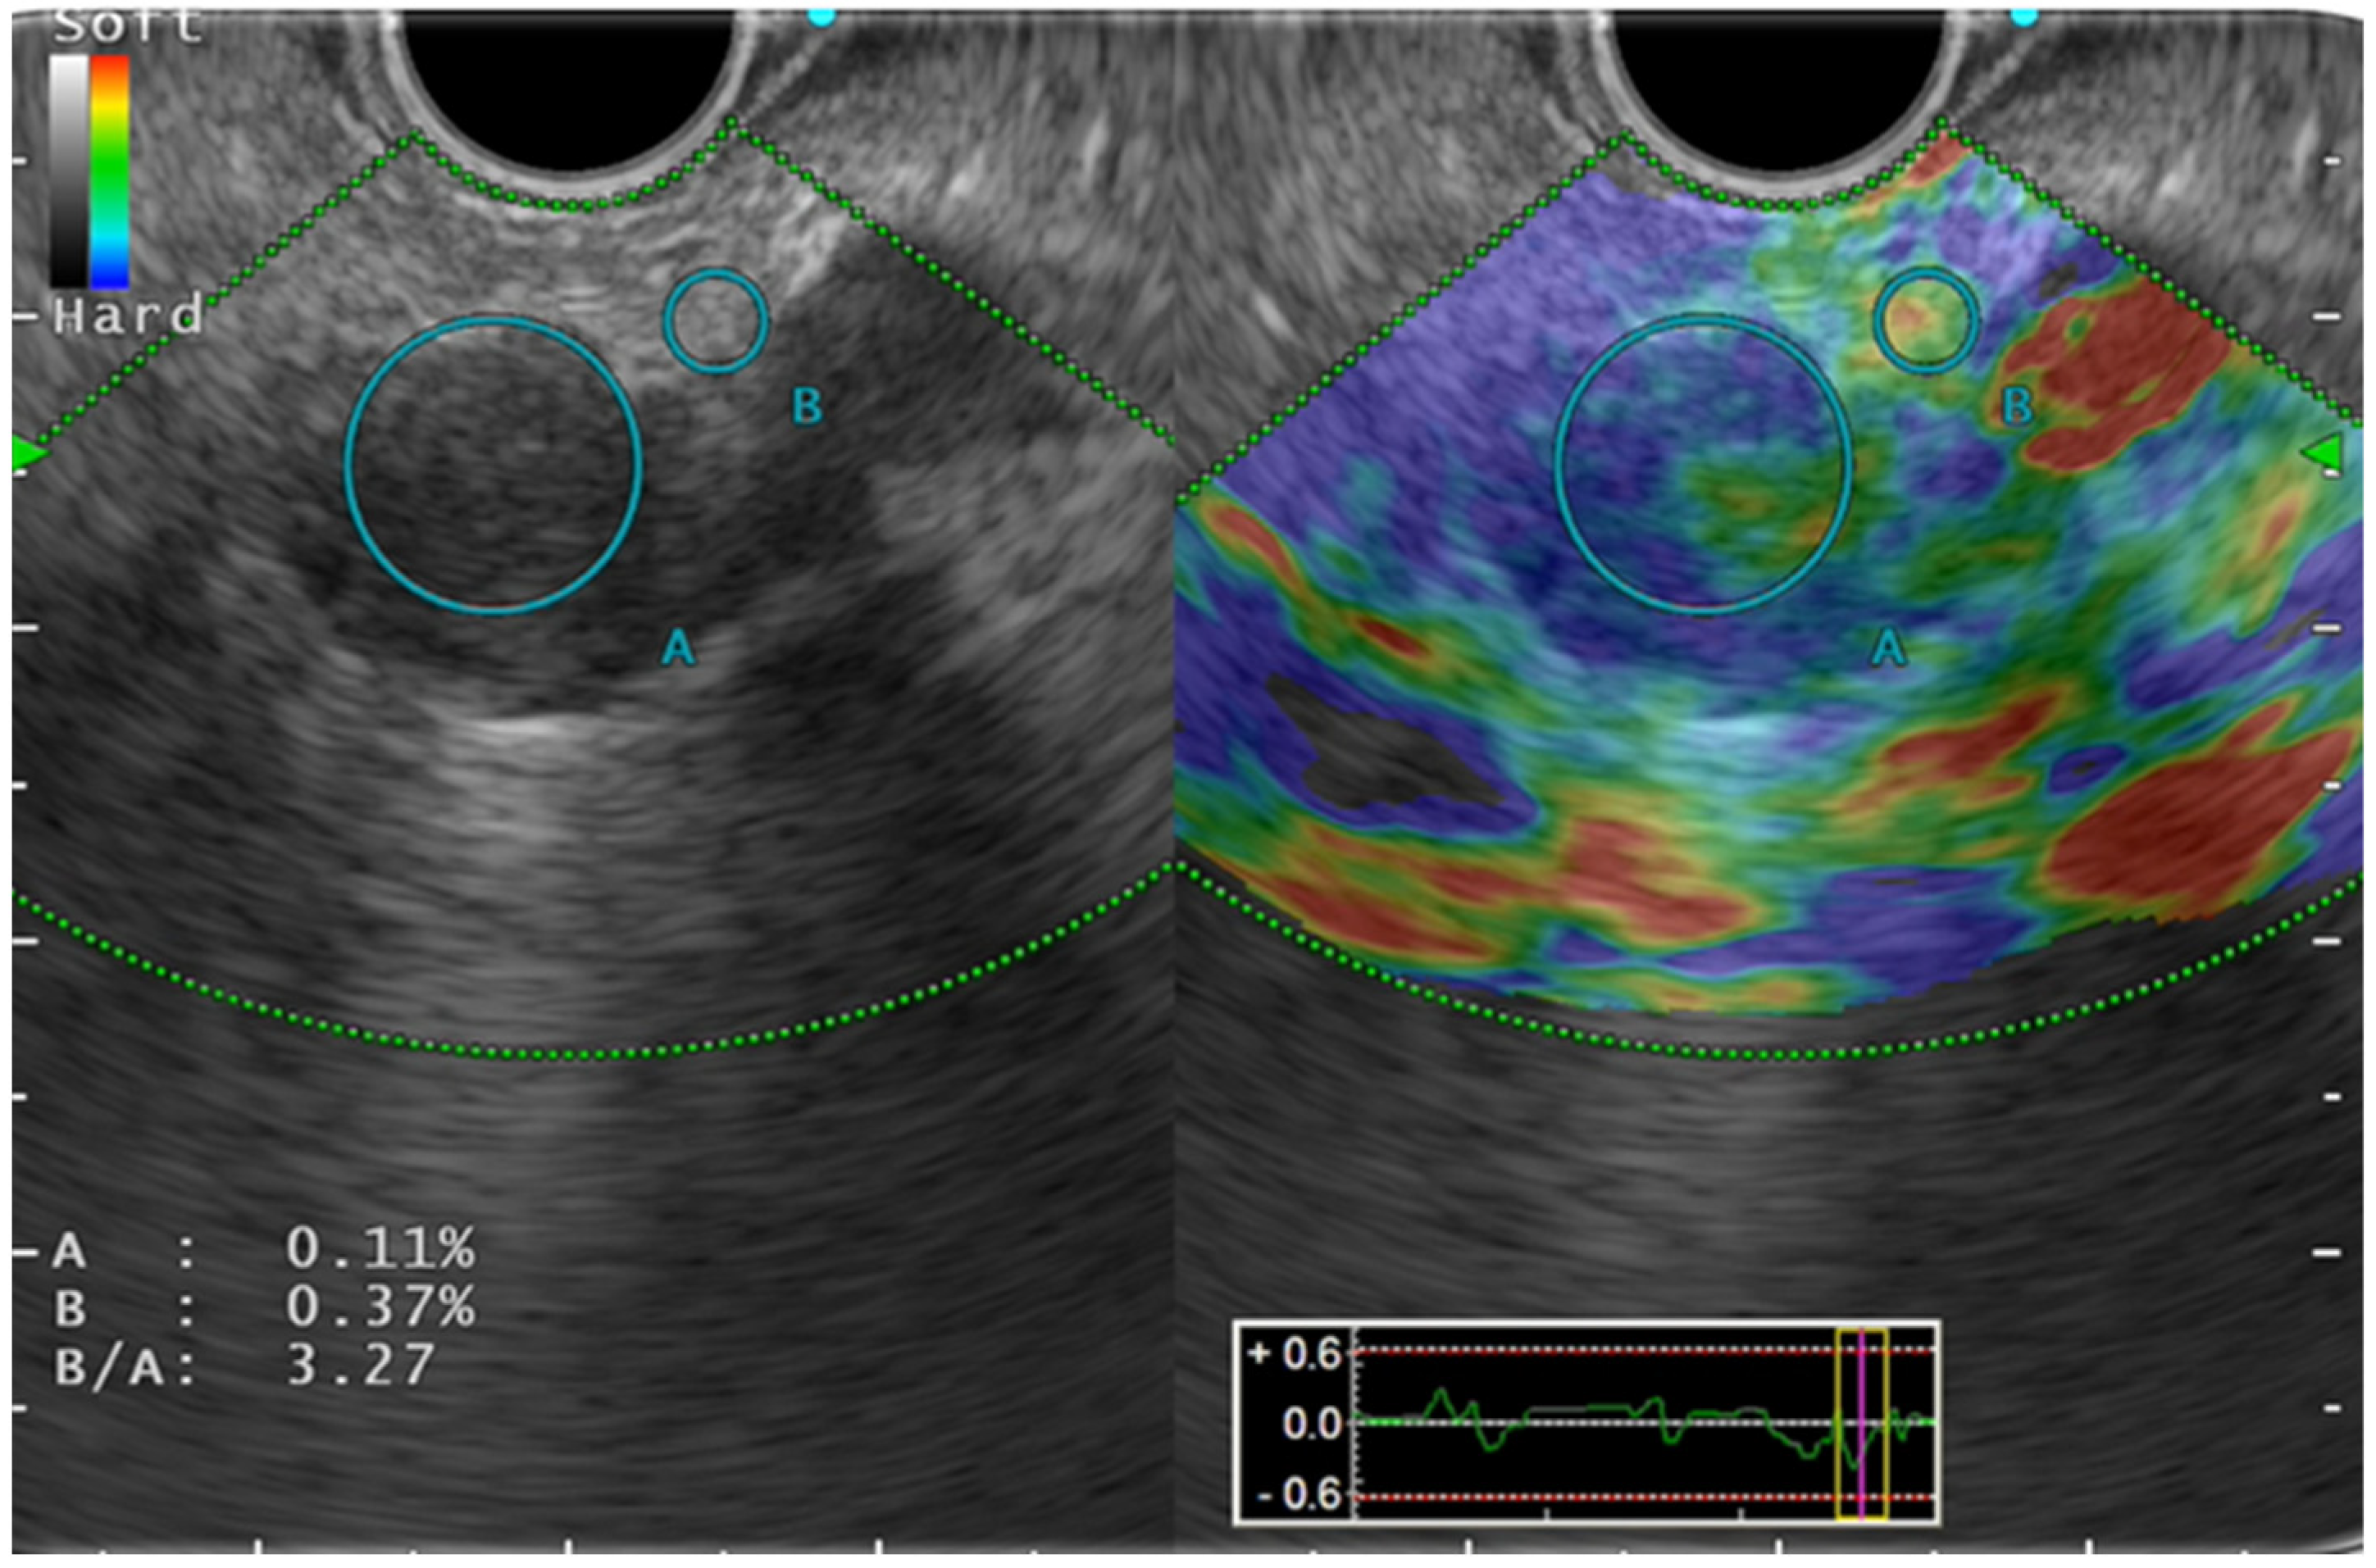2376x1568 pixels.
Task: Click the B strain value 0.37%
Action: pyautogui.click(x=381, y=1307)
